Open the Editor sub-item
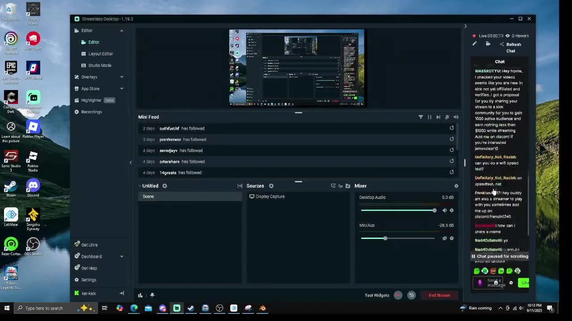This screenshot has height=321, width=572. pos(94,42)
